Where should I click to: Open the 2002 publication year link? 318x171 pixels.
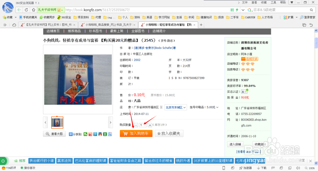tap(137, 60)
